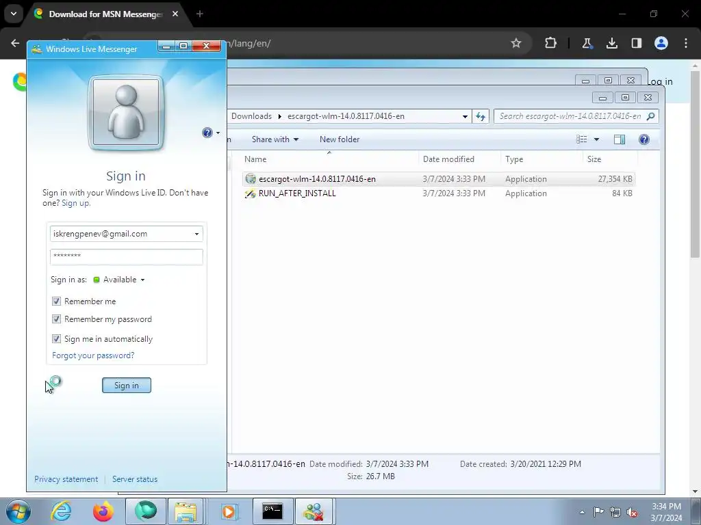Image resolution: width=701 pixels, height=525 pixels.
Task: Open Explorer address bar history dropdown
Action: point(465,116)
